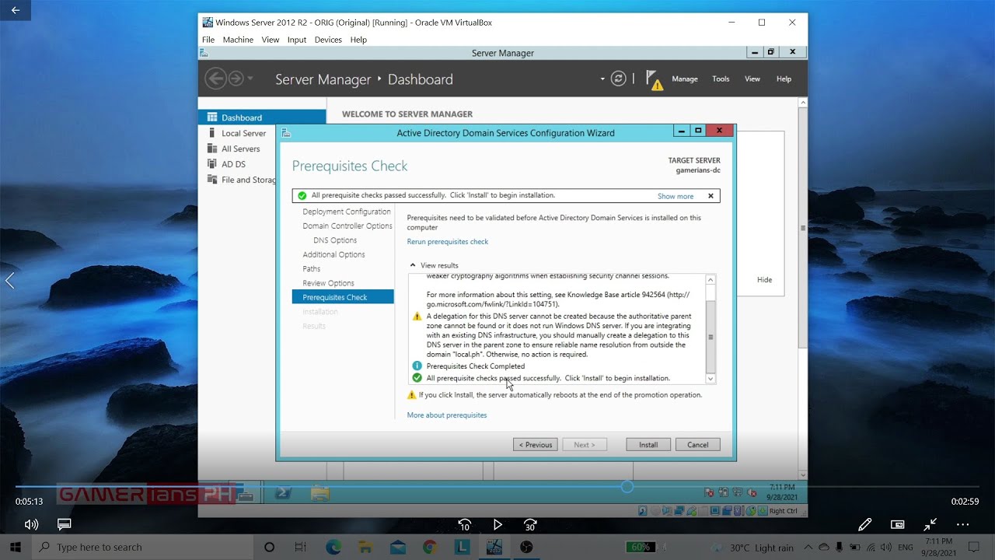Screen dimensions: 995x560
Task: Open More about prerequisites link
Action: [x=447, y=415]
